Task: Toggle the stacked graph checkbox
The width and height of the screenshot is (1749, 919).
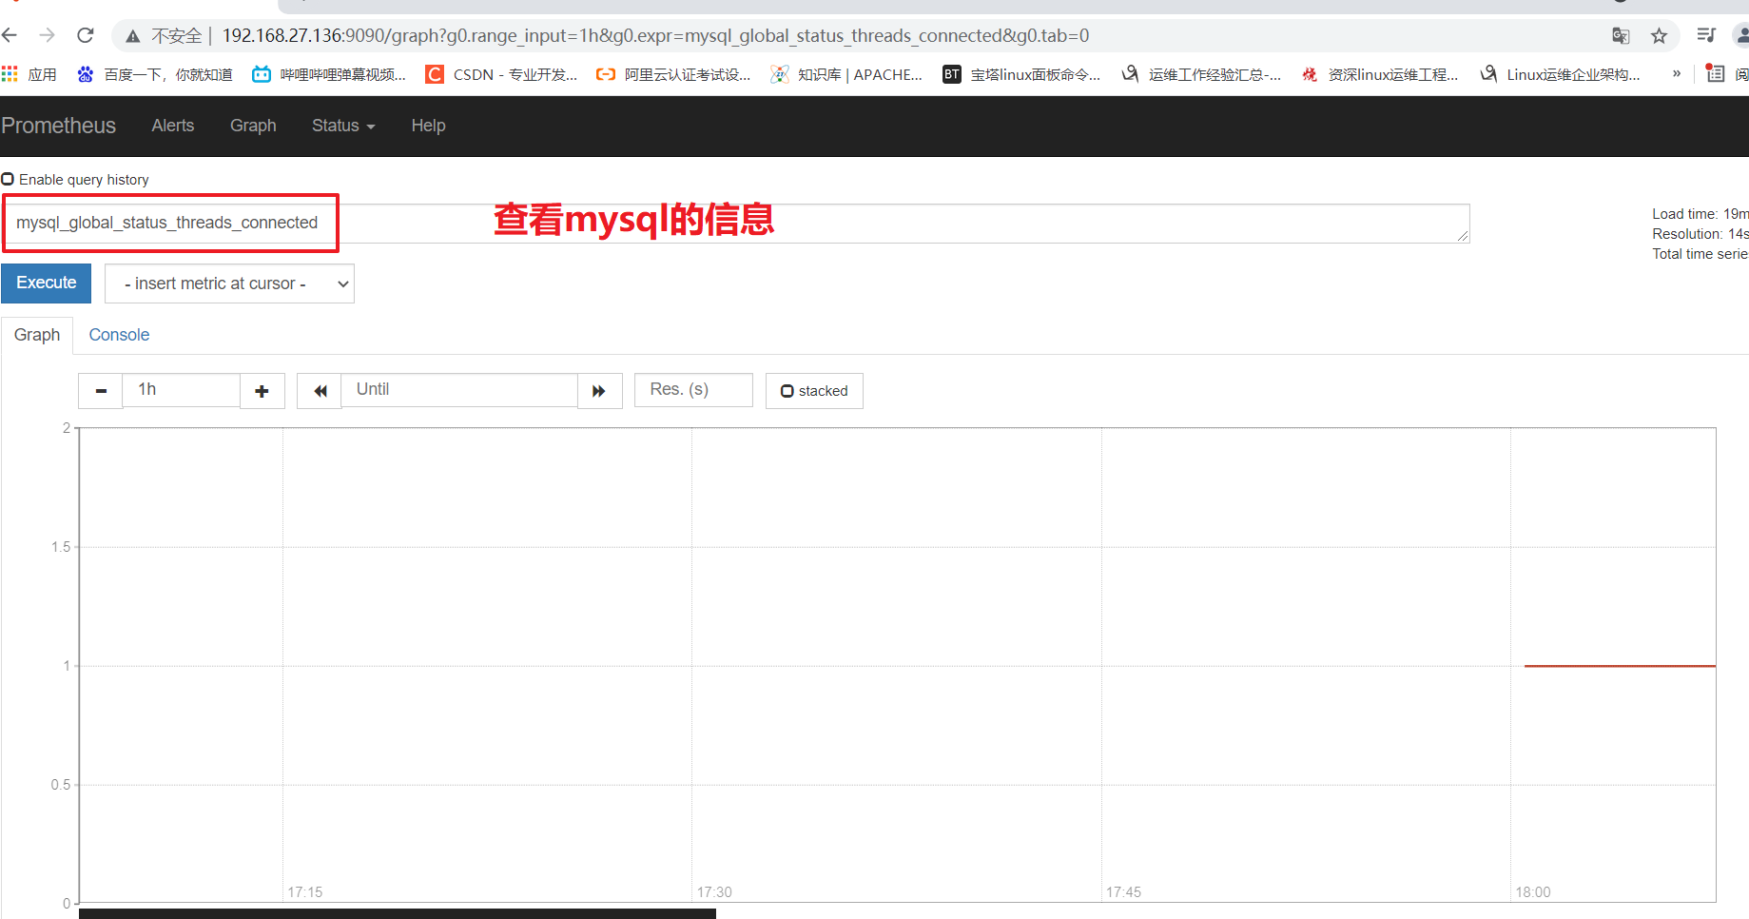Action: coord(787,391)
